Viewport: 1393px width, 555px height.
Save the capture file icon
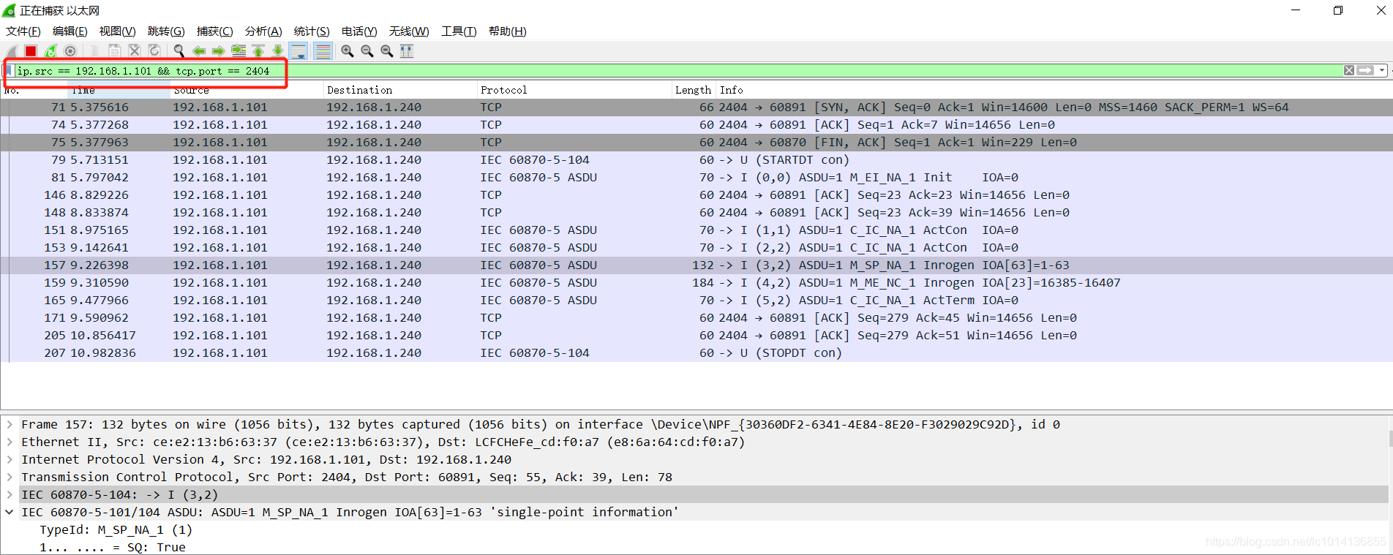point(115,51)
